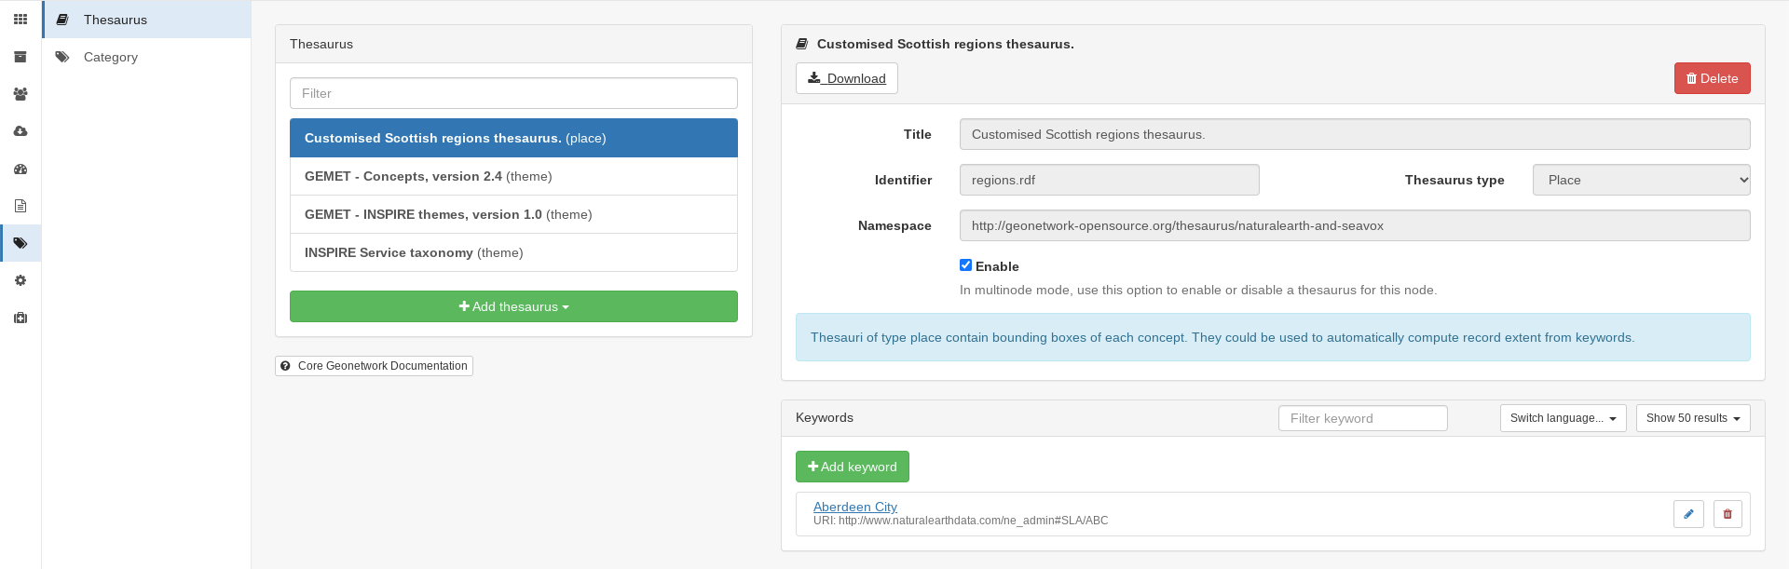1789x569 pixels.
Task: Focus the Filter keyword input
Action: click(1362, 418)
